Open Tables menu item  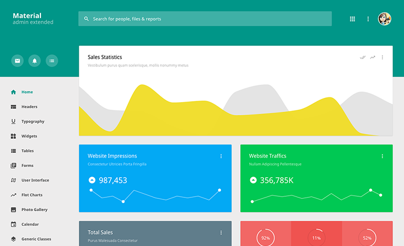28,151
